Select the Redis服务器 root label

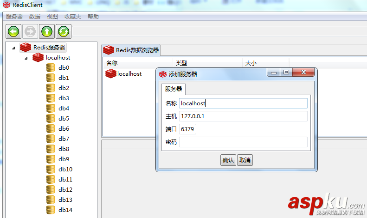pyautogui.click(x=49, y=48)
